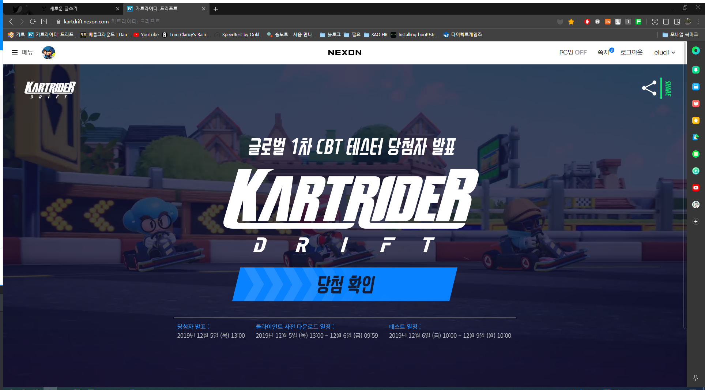Open the round face sidebar icon
Viewport: 705px width, 390px height.
pyautogui.click(x=695, y=205)
